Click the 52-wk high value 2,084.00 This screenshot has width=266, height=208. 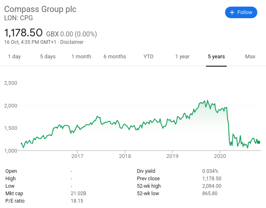(x=212, y=186)
